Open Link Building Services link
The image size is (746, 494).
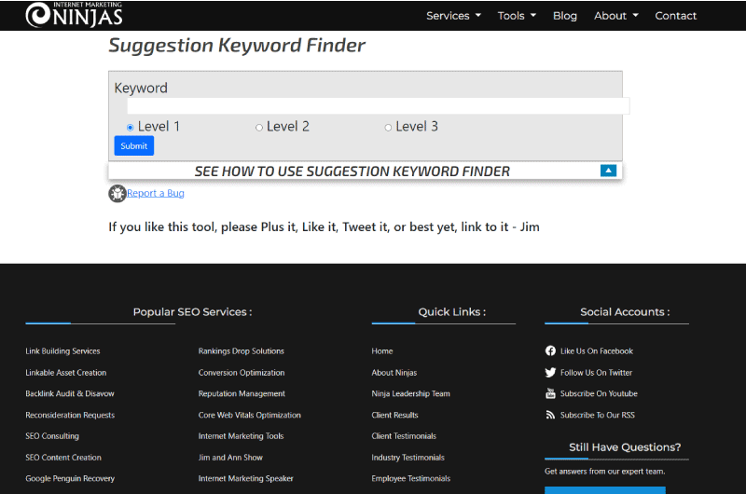click(62, 350)
